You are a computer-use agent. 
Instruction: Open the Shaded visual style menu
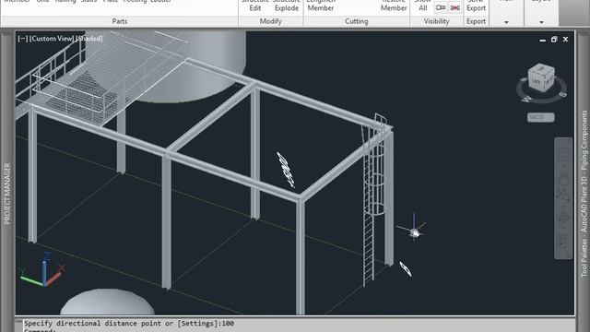point(89,39)
